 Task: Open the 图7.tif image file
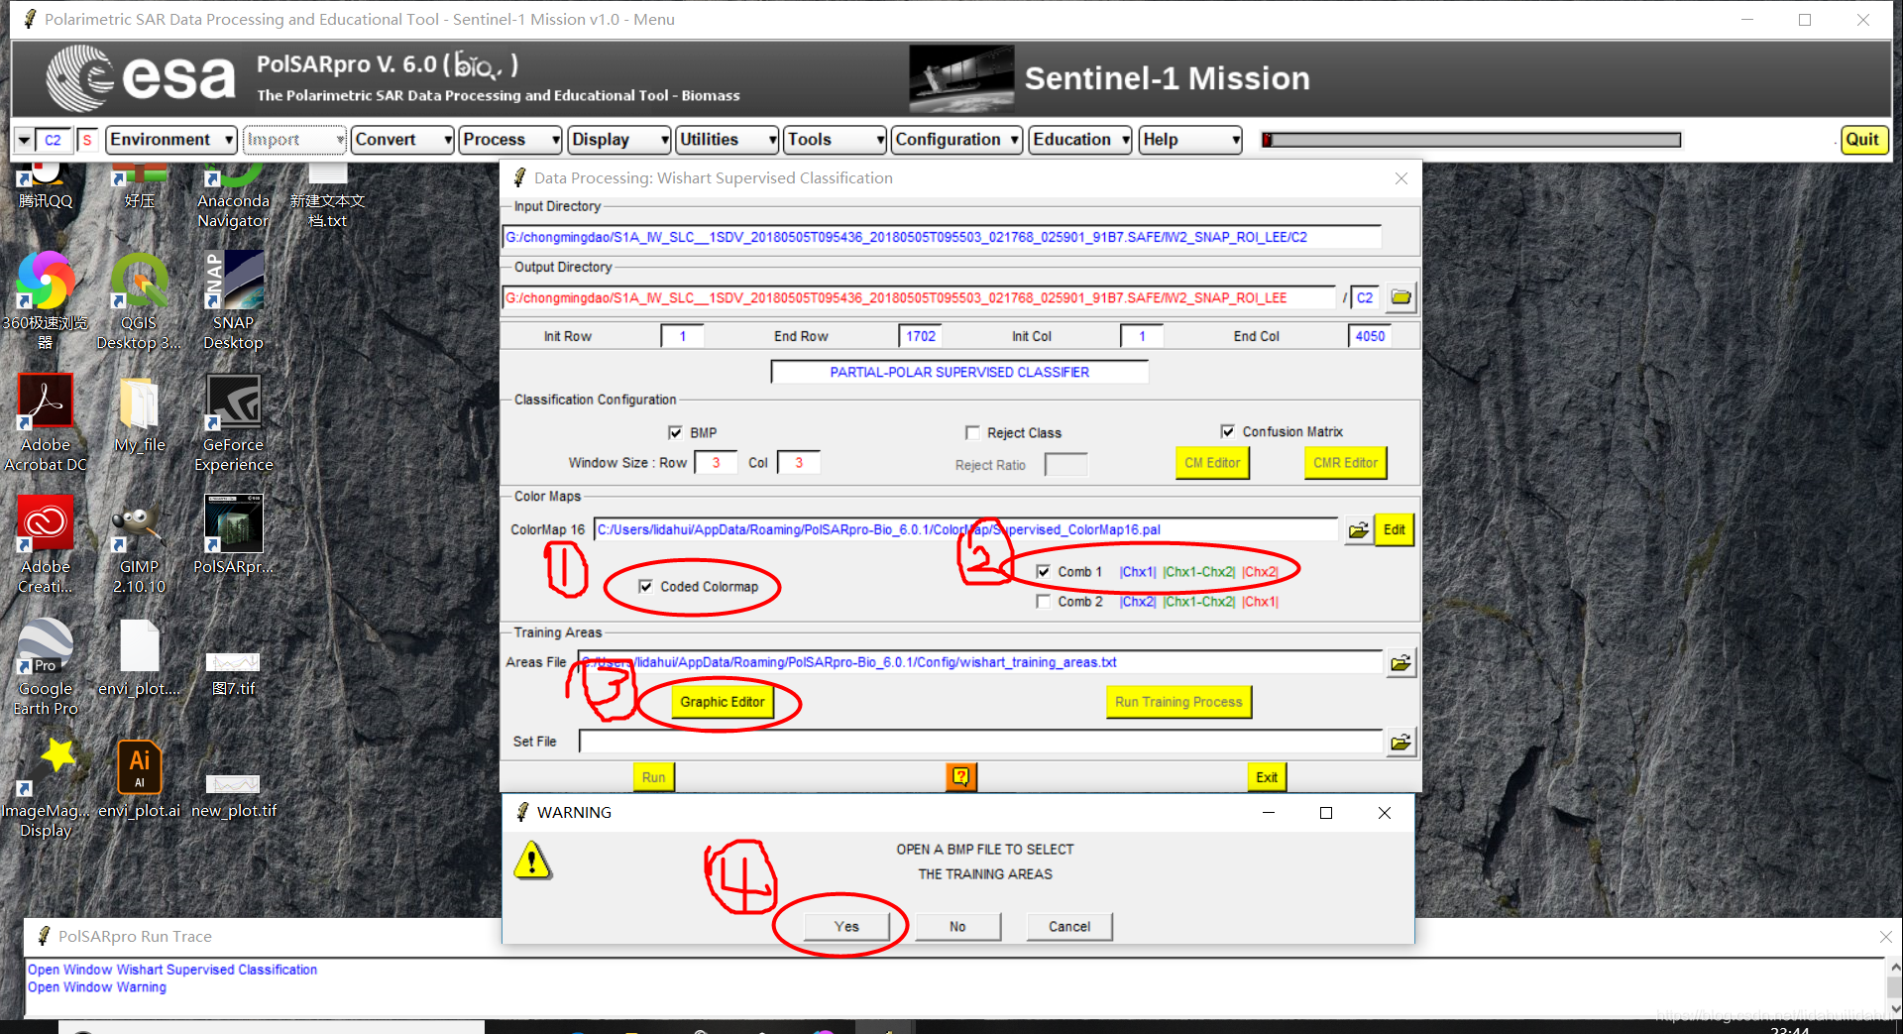click(234, 674)
